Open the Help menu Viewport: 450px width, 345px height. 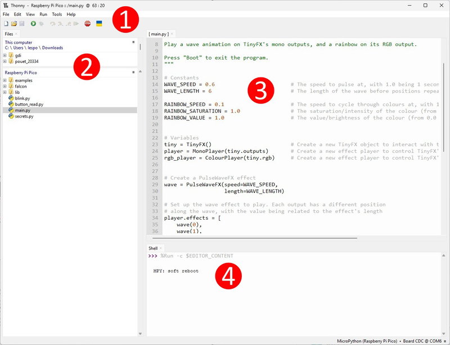(71, 14)
